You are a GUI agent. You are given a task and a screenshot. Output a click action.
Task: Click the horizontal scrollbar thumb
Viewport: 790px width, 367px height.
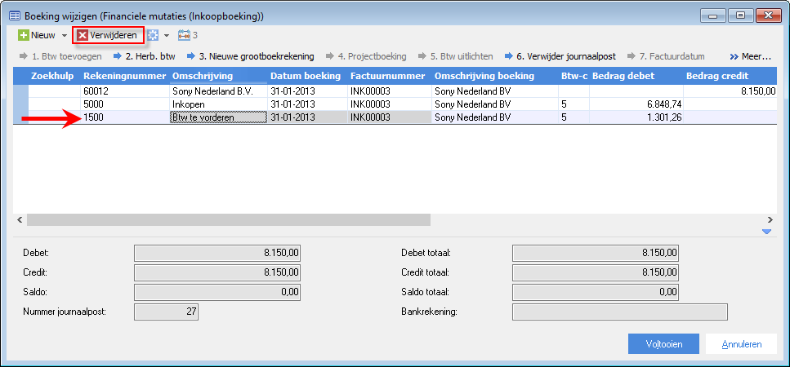pos(229,219)
